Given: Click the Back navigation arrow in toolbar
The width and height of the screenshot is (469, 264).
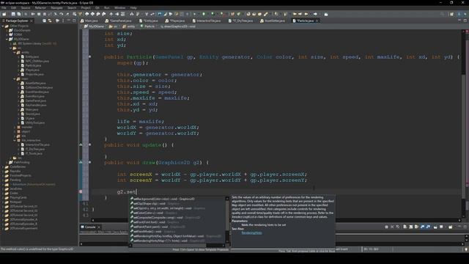Looking at the screenshot, I should point(306,14).
